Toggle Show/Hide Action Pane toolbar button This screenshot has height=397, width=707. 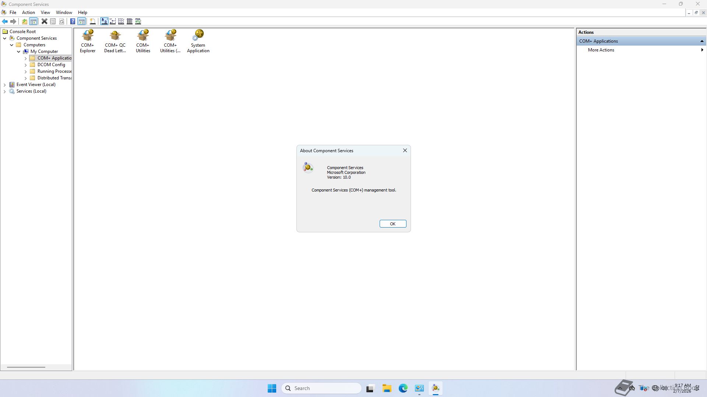point(82,21)
